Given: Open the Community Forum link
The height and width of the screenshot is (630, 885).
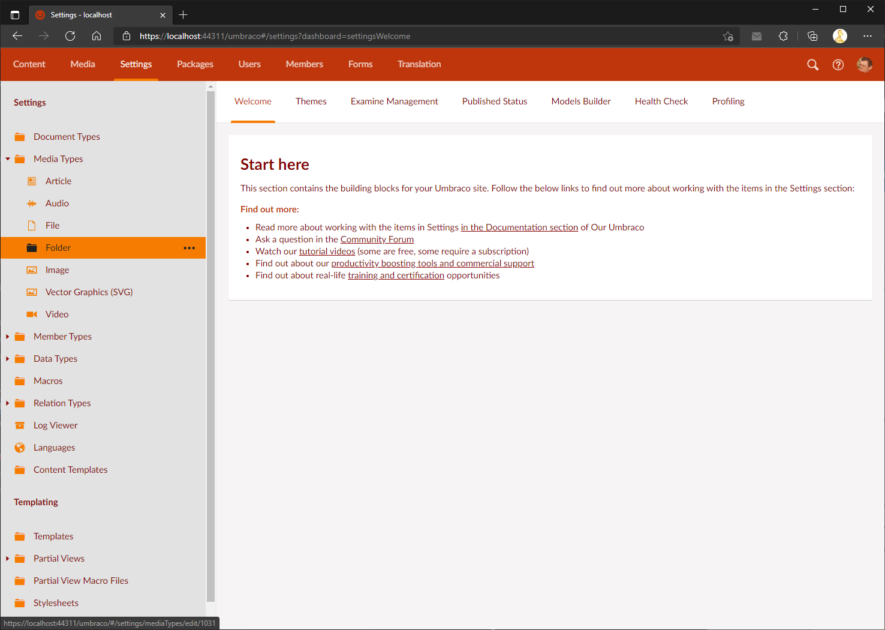Looking at the screenshot, I should coord(377,239).
